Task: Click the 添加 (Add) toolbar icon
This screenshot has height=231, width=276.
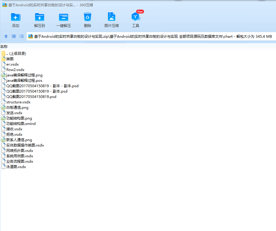Action: click(x=16, y=17)
